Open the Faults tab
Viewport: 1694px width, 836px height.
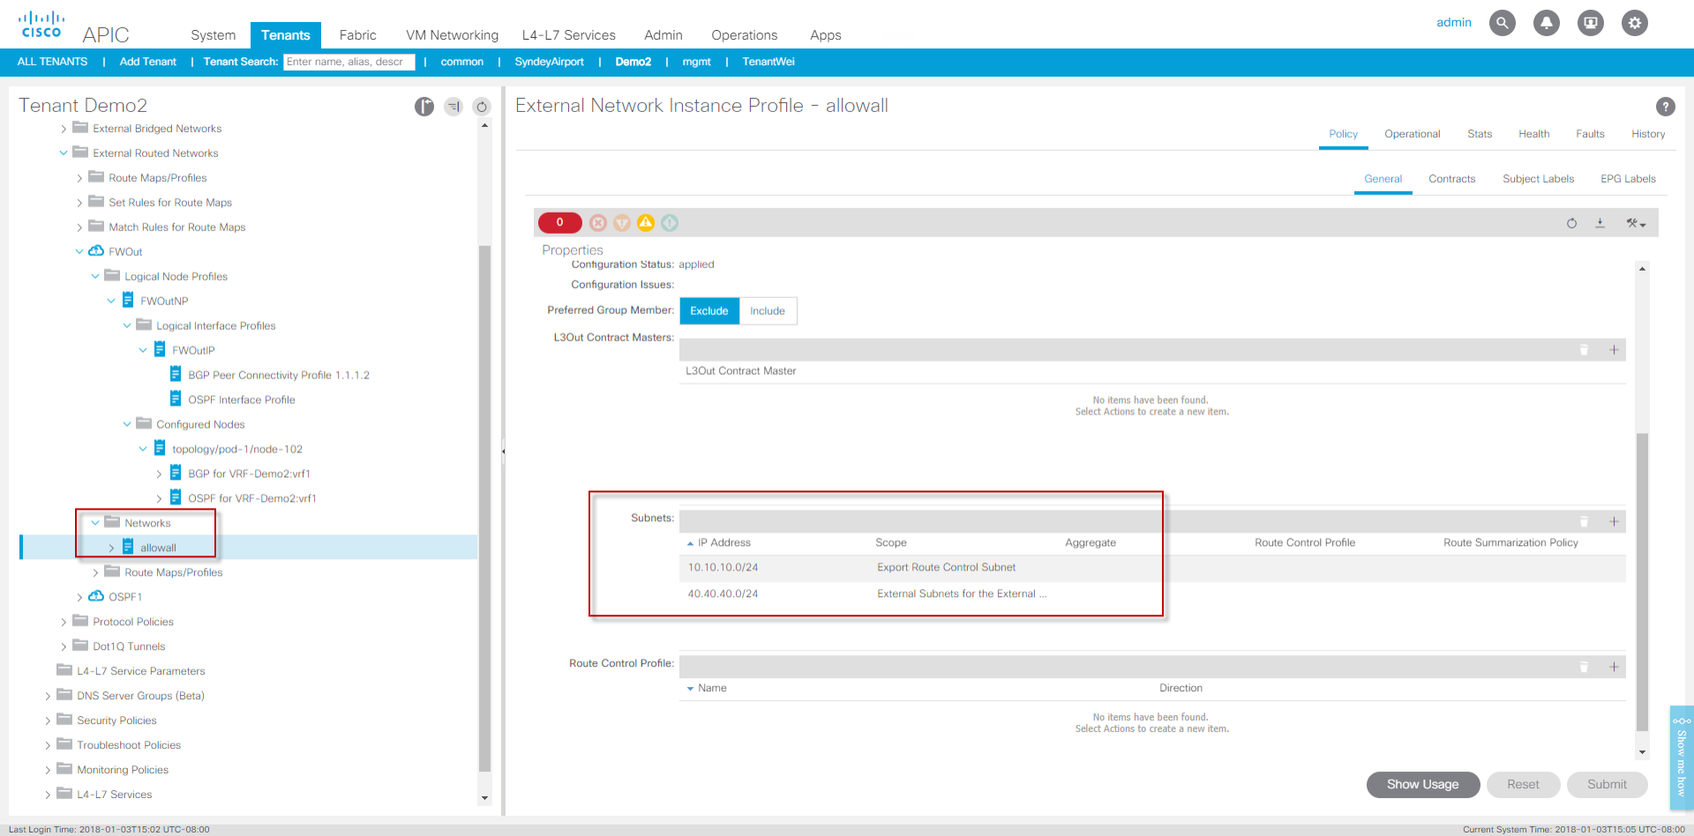pyautogui.click(x=1590, y=134)
